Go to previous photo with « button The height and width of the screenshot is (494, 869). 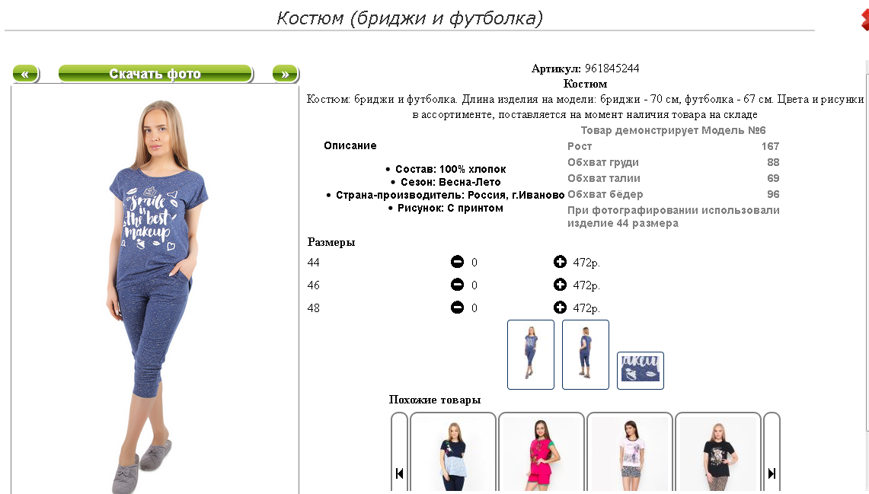25,74
